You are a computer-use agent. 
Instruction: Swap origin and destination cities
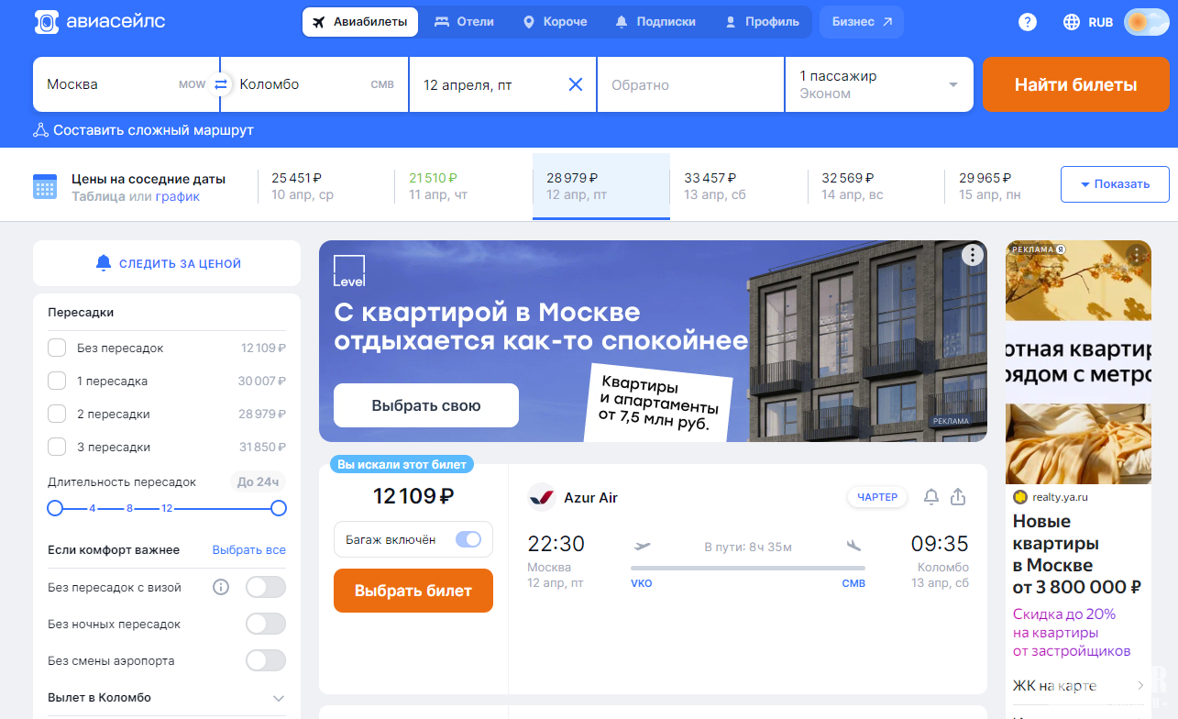point(220,84)
